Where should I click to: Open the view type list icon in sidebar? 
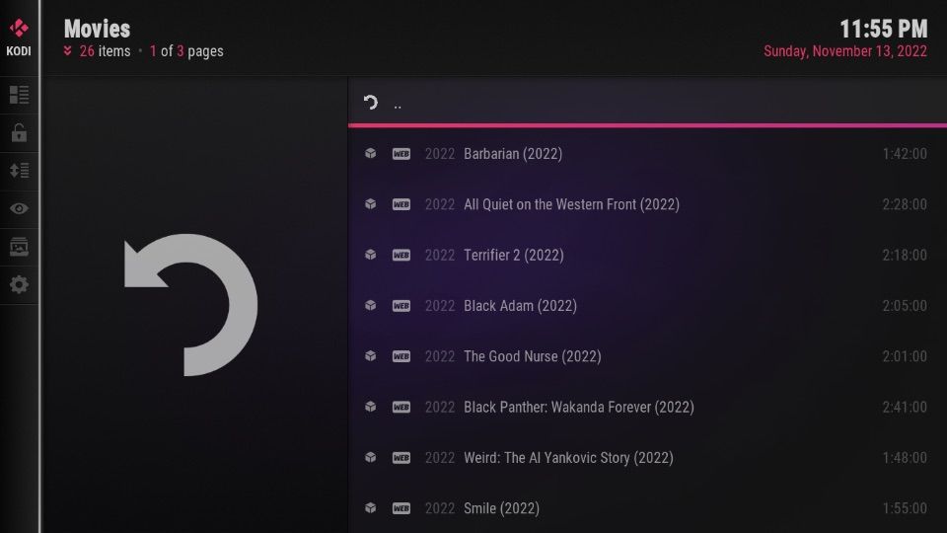click(x=19, y=95)
